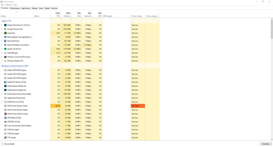Expand the Microsoft Word row

(x=2, y=41)
